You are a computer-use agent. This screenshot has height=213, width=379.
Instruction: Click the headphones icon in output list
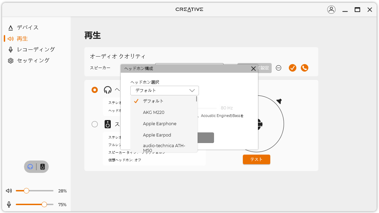click(108, 90)
